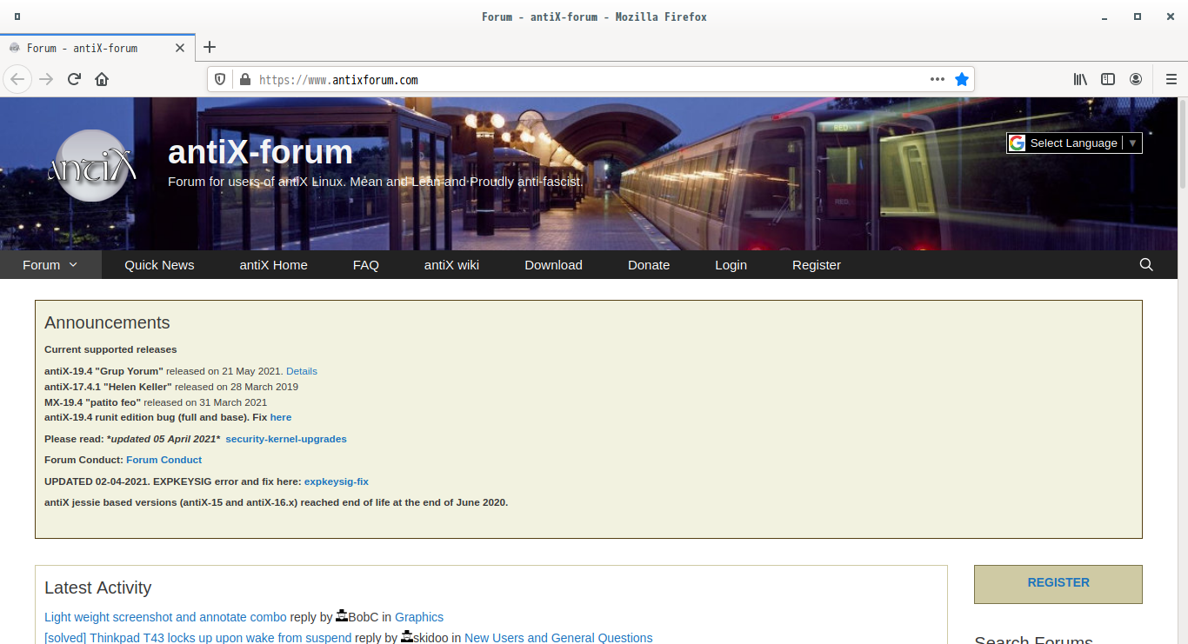Expand the Forum menu chevron
Screen dimensions: 1188x644
point(73,265)
